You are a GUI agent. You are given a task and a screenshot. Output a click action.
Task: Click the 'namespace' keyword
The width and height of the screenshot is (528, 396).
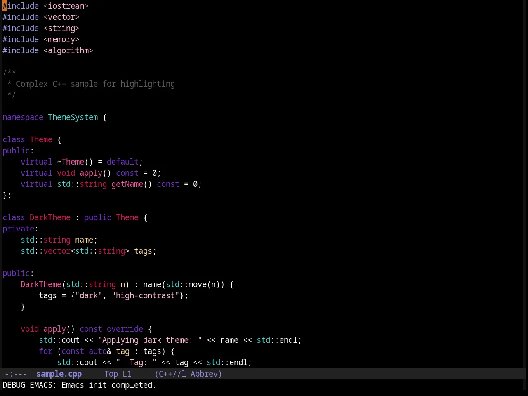[23, 118]
